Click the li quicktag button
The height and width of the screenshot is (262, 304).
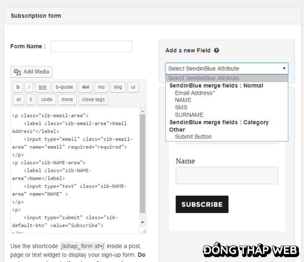(31, 100)
